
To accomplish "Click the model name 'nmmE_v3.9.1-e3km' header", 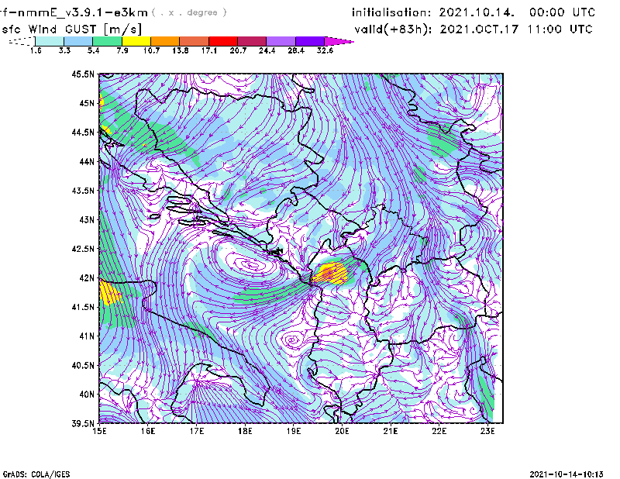I will point(83,12).
